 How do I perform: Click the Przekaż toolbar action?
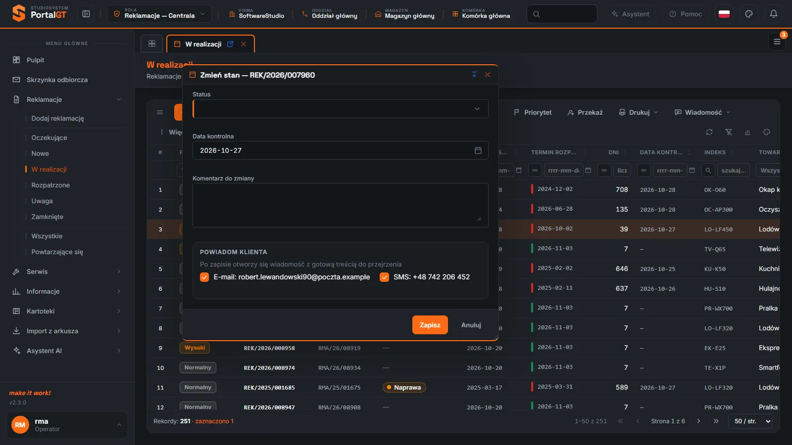(585, 112)
